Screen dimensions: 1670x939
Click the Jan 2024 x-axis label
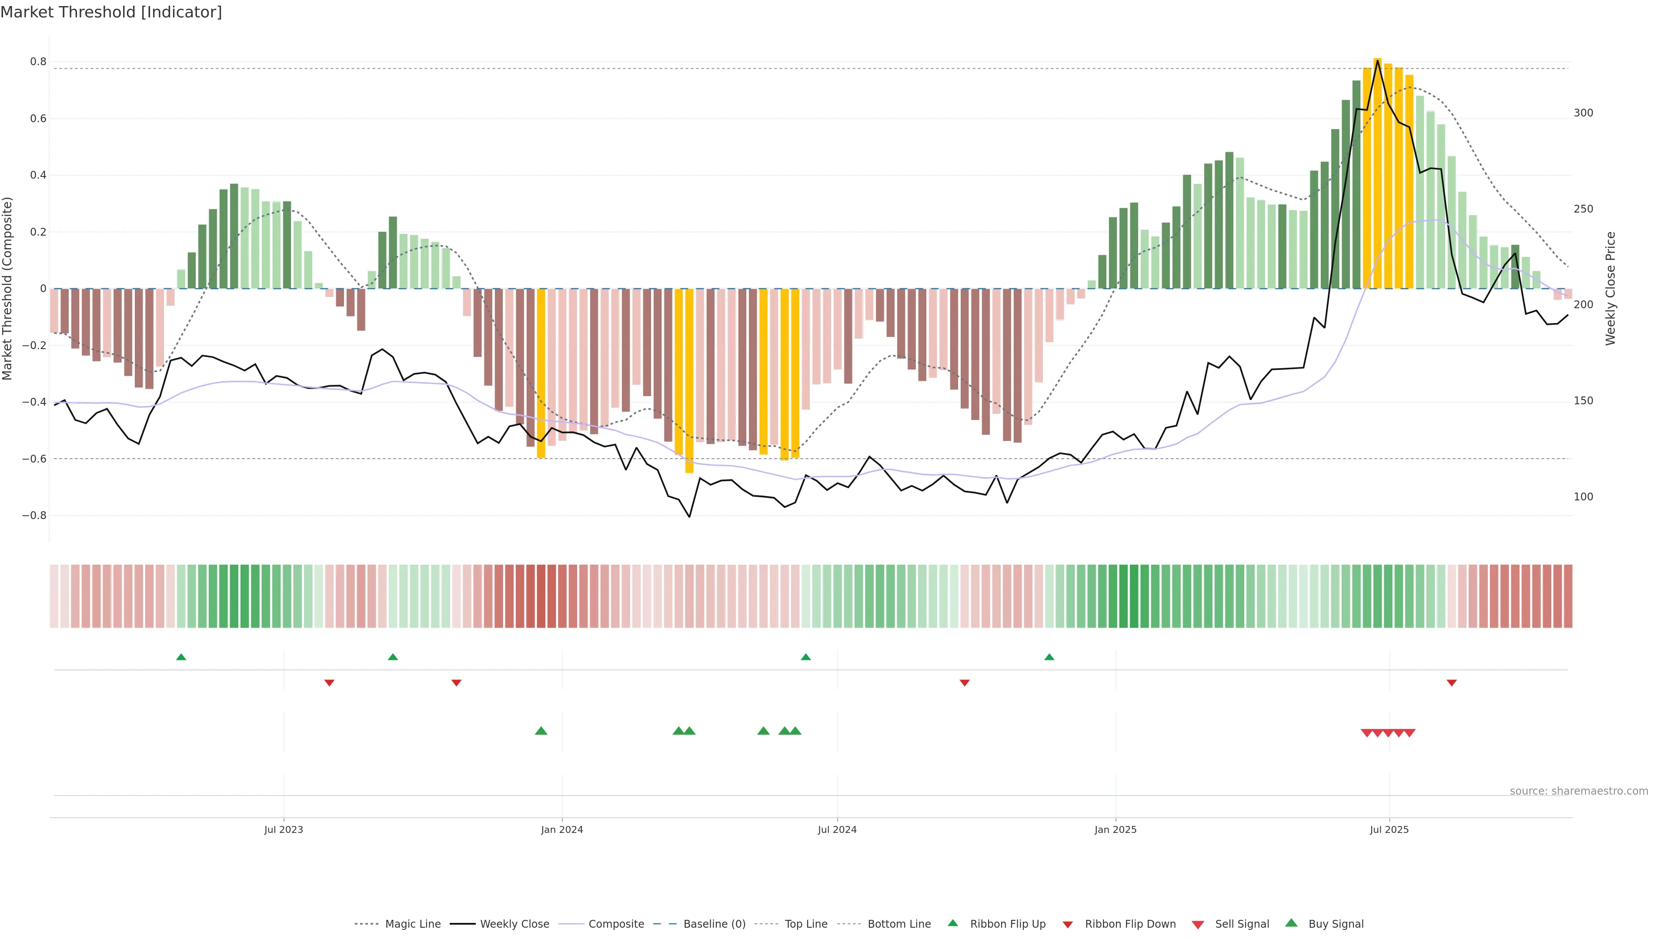coord(562,829)
